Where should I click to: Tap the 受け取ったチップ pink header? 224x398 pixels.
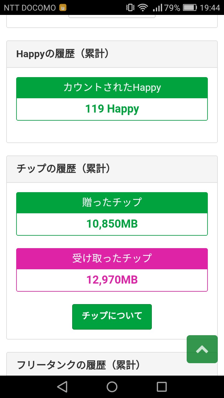112,259
